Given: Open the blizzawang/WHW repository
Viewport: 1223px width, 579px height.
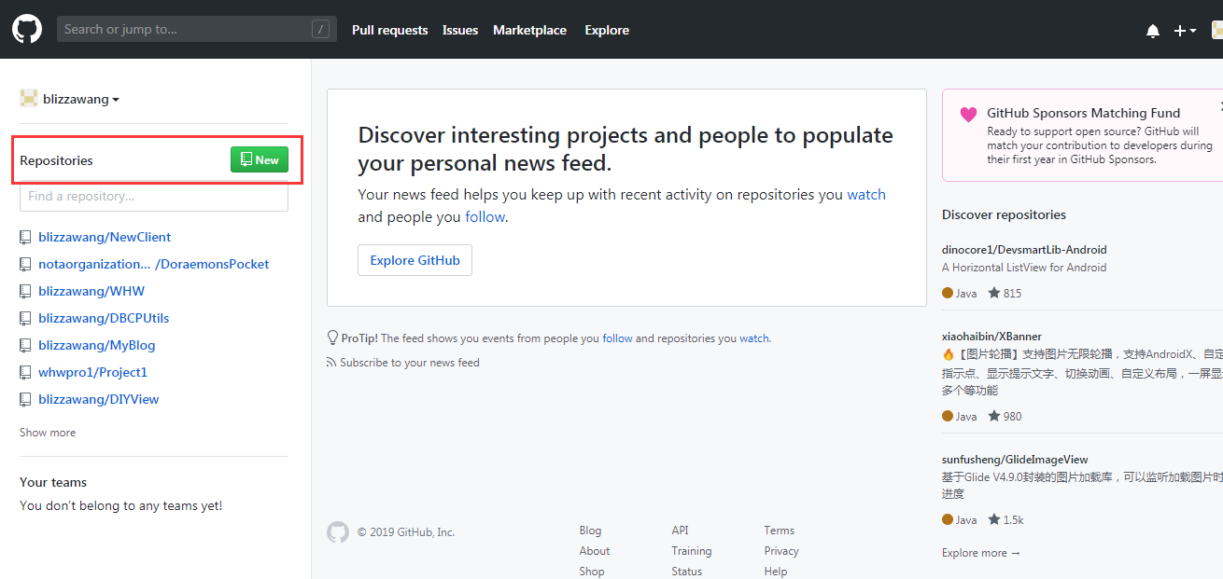Looking at the screenshot, I should (91, 292).
